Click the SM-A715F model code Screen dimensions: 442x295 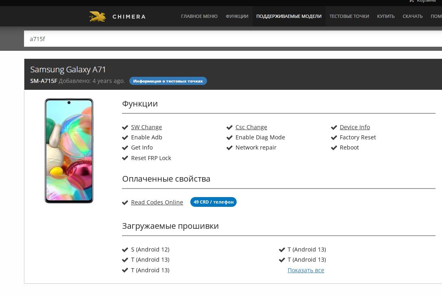pos(44,81)
